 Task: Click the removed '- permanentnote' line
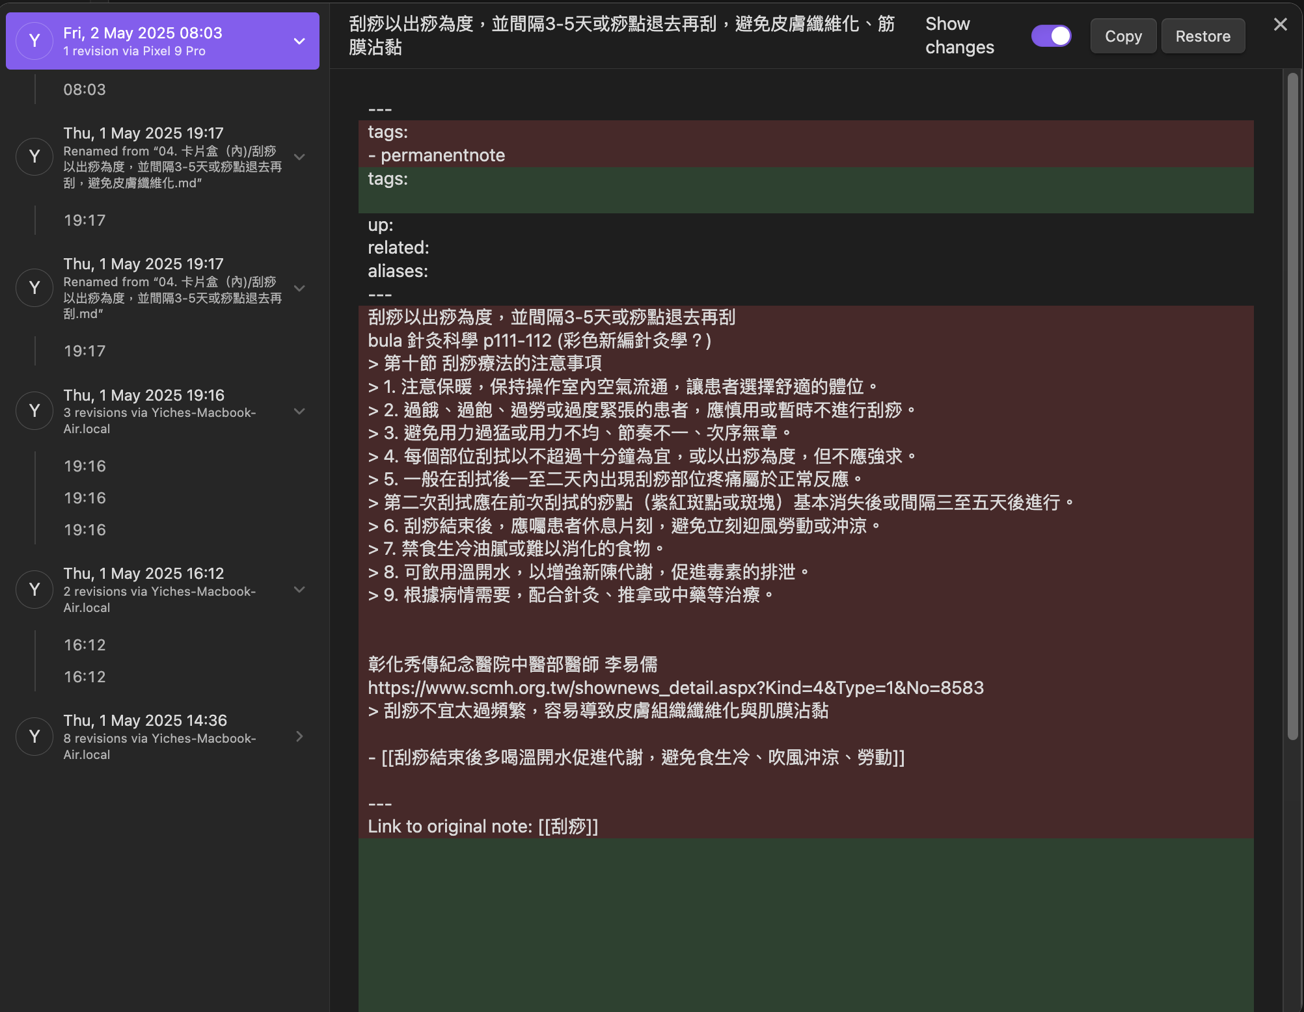(x=436, y=155)
